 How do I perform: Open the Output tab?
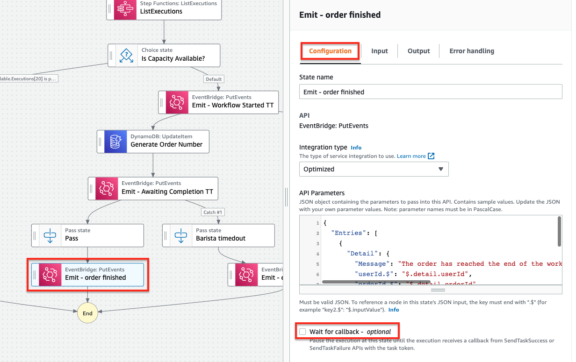(418, 51)
